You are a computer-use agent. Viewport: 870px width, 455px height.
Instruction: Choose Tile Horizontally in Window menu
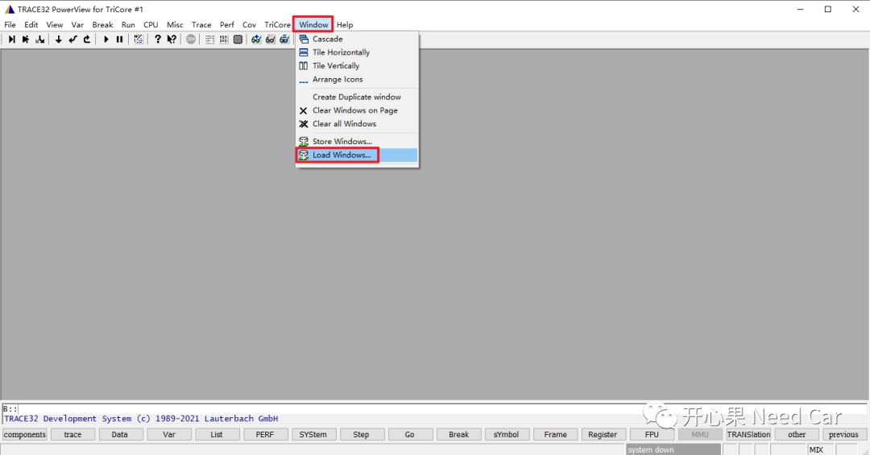coord(341,52)
